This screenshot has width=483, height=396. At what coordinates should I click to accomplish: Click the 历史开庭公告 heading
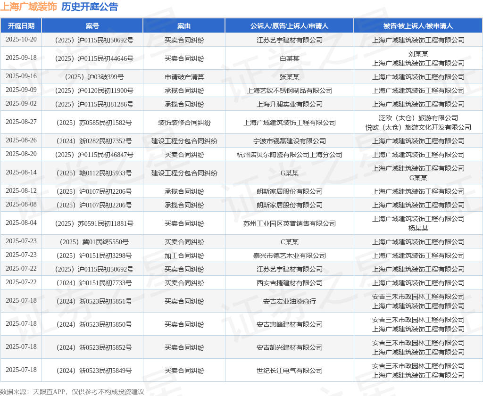(89, 7)
